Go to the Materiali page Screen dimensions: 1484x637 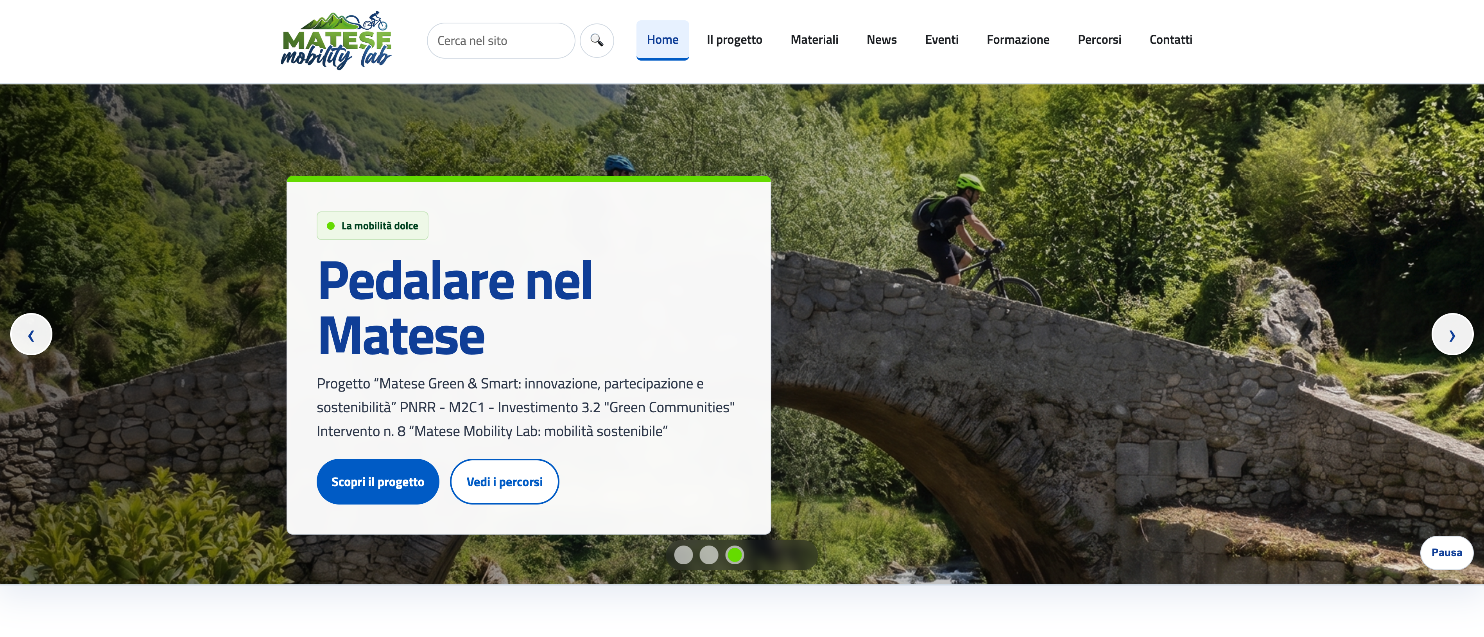click(814, 40)
